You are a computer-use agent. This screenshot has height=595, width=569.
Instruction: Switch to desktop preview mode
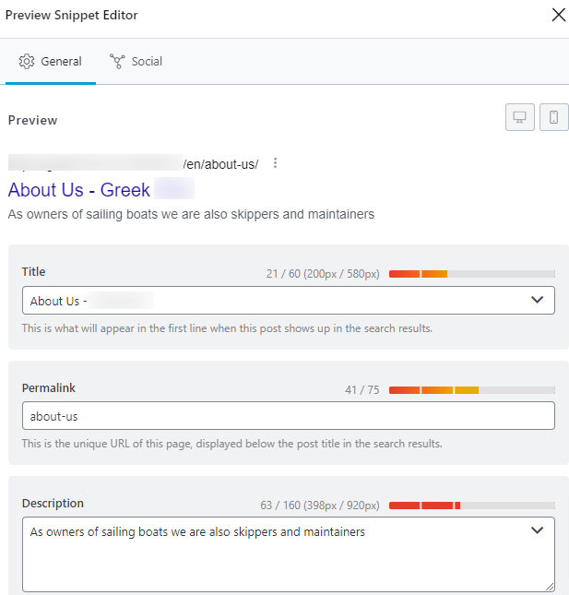click(520, 117)
